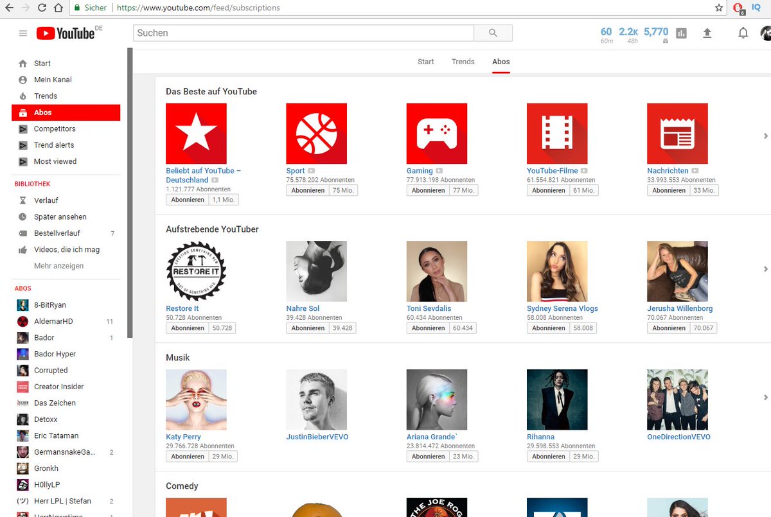Subscribe to Beliebt auf YouTube – Deutschland
Viewport: 771px width, 517px height.
click(x=188, y=200)
